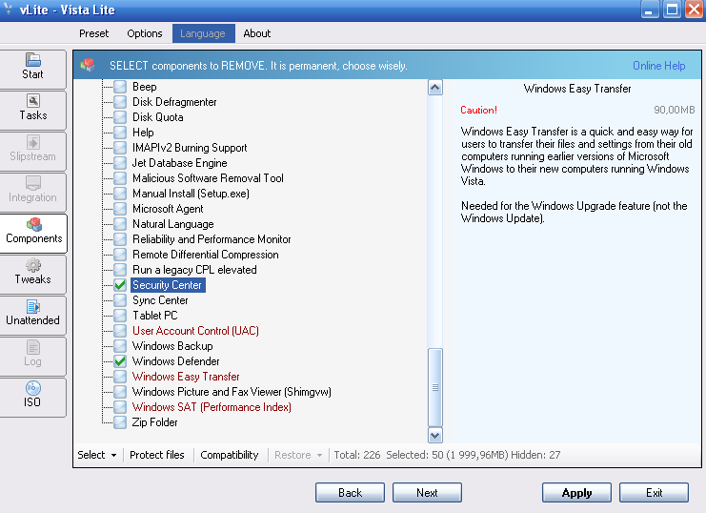This screenshot has width=706, height=513.
Task: Open the About menu
Action: 256,33
